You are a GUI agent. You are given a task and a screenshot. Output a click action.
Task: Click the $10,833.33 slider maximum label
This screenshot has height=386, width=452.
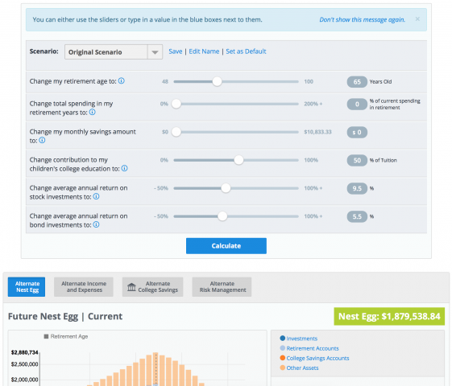(317, 132)
